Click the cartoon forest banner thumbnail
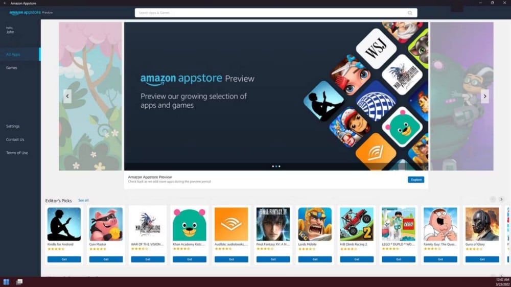Screen dimensions: 511x287 (x=90, y=96)
